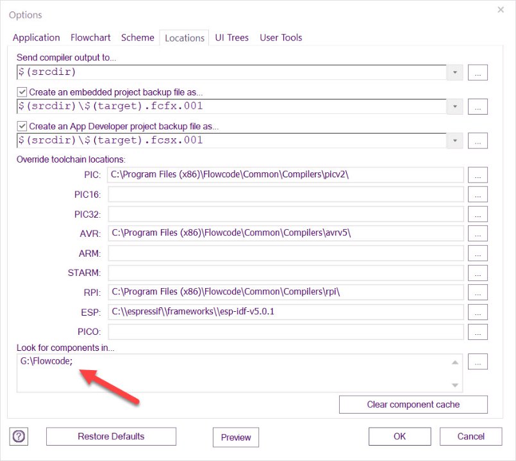The image size is (516, 461).
Task: Browse for the AVR toolchain folder
Action: click(478, 234)
